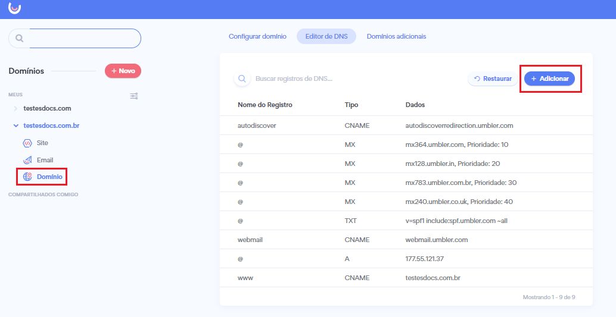The height and width of the screenshot is (317, 616).
Task: Focus the sidebar search input field
Action: [85, 39]
